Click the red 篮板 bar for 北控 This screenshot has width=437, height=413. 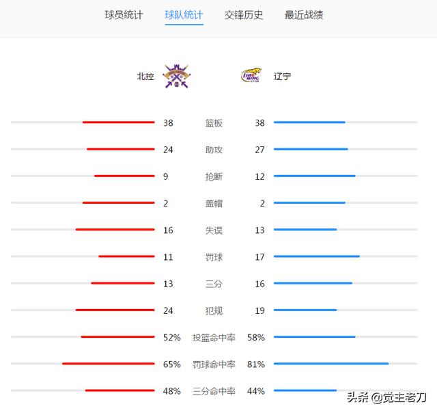pos(118,122)
